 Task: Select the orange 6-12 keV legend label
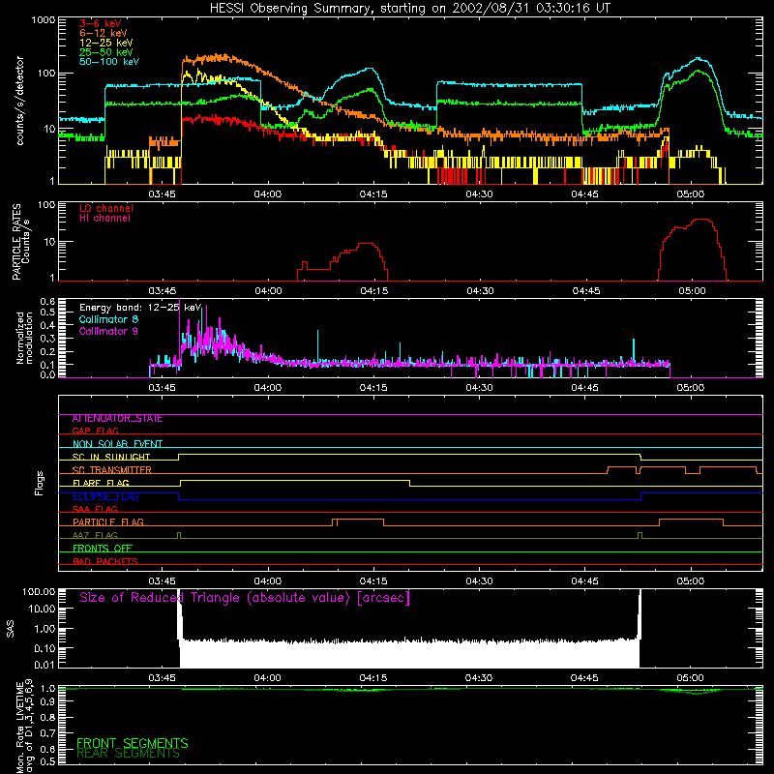(x=104, y=33)
